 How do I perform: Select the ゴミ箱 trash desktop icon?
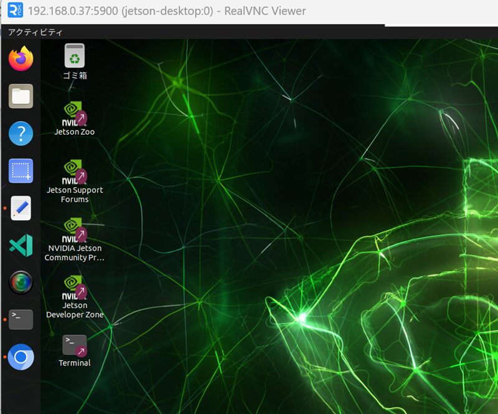(75, 57)
